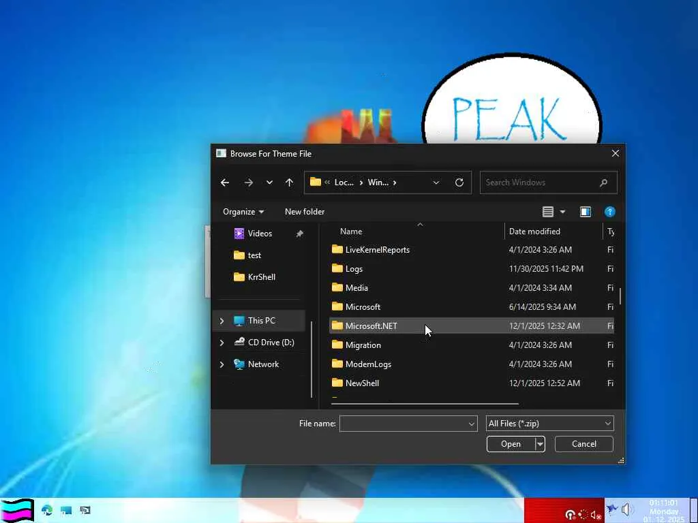Click the File name input field

(403, 424)
